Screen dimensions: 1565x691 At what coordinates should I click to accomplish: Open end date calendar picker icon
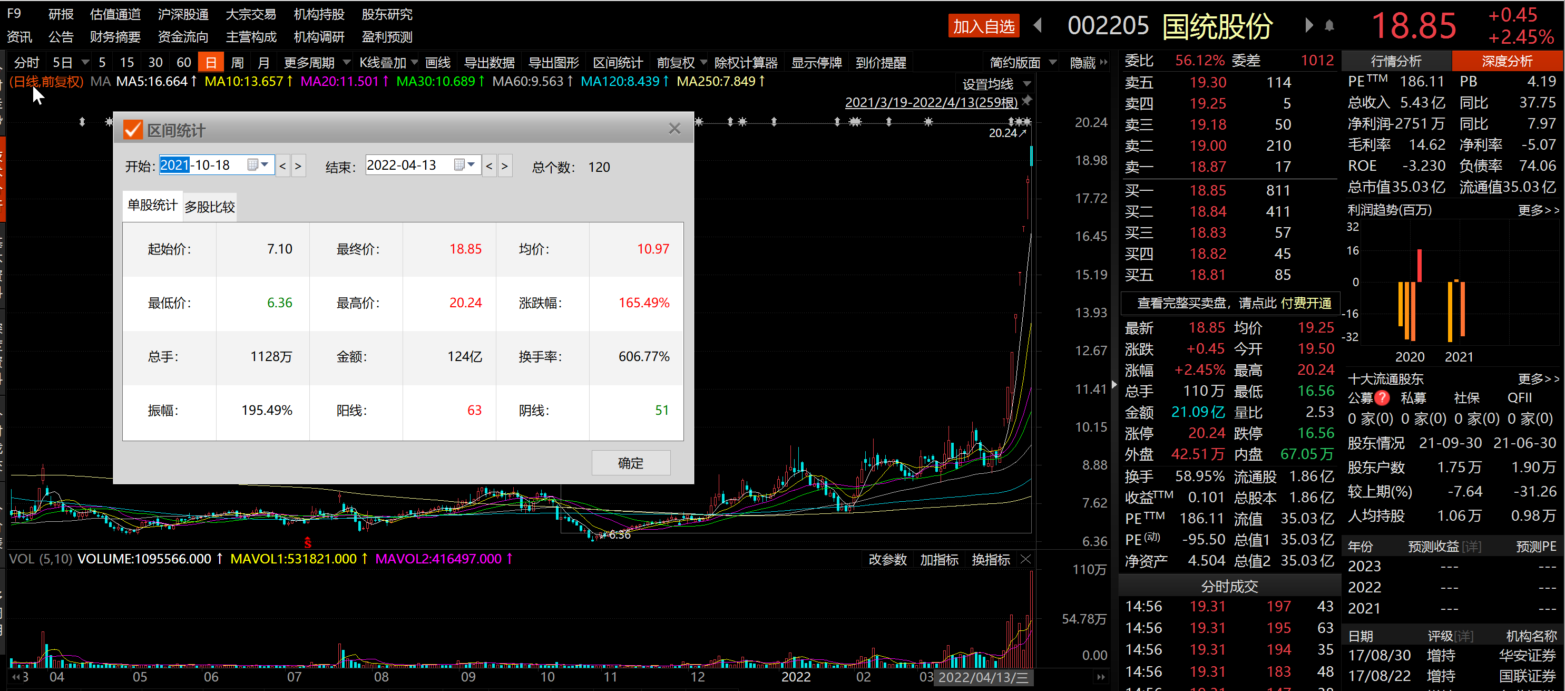pyautogui.click(x=459, y=164)
